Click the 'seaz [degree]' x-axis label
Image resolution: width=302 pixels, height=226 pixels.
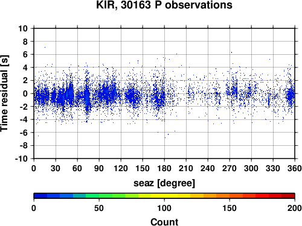point(164,183)
